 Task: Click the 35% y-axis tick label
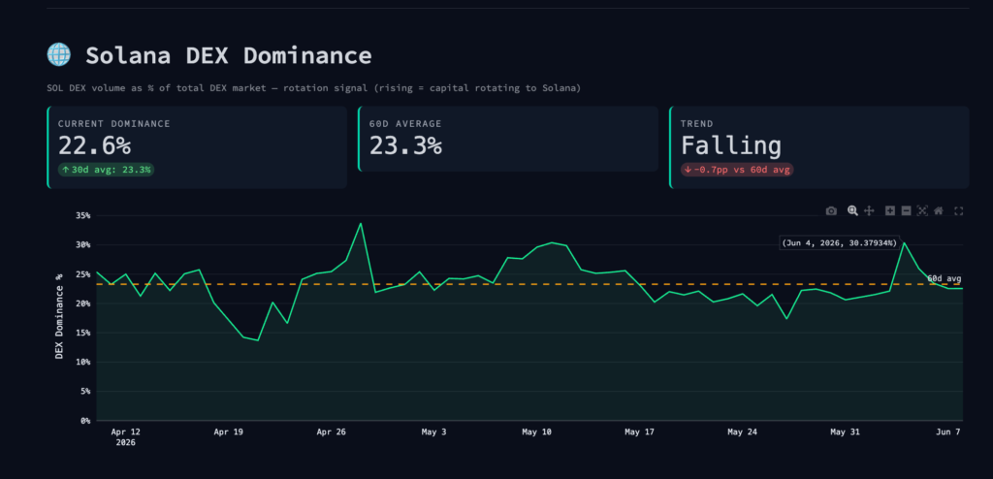point(82,215)
